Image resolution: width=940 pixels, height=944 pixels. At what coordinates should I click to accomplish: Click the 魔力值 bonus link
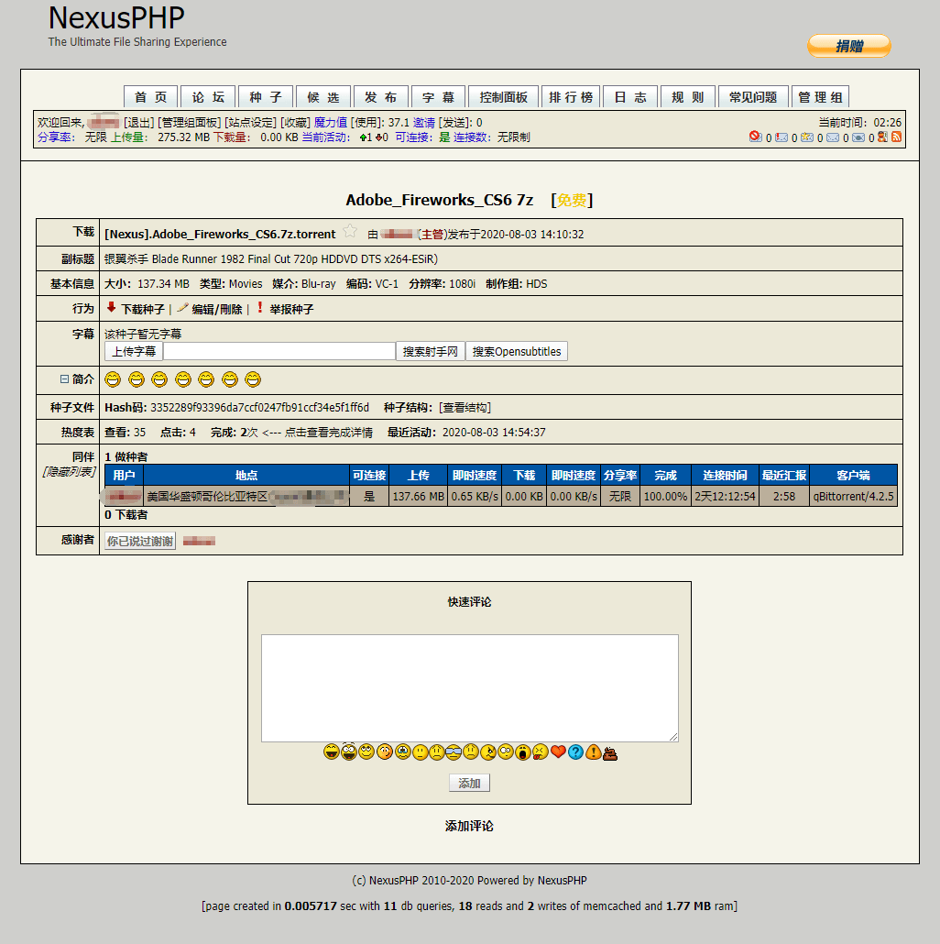[331, 122]
